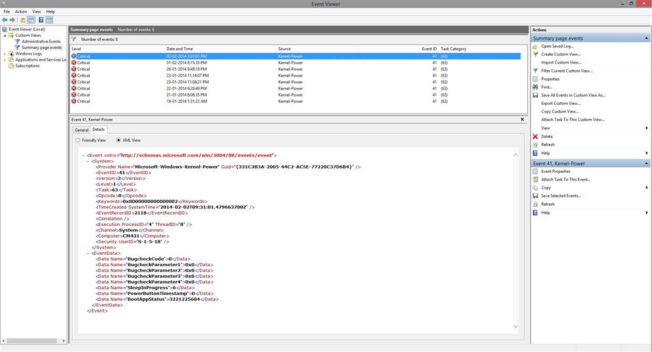652x352 pixels.
Task: Click the red critical icon of the 01-02-2014 event
Action: 74,63
